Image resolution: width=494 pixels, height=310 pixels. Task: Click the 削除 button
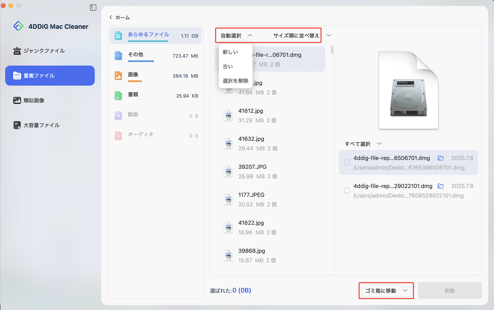(x=450, y=291)
